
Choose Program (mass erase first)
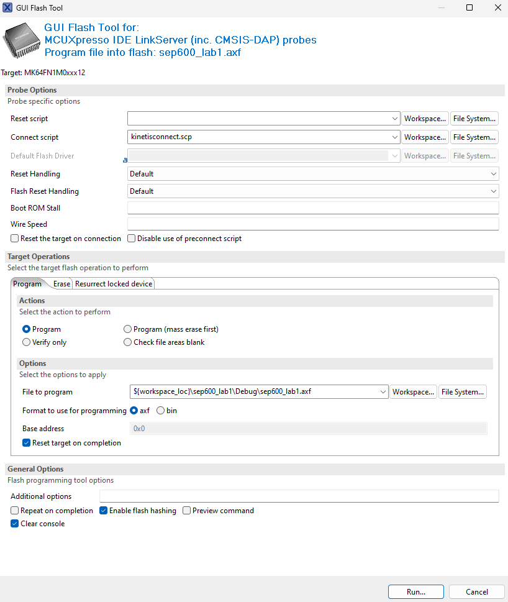[127, 329]
